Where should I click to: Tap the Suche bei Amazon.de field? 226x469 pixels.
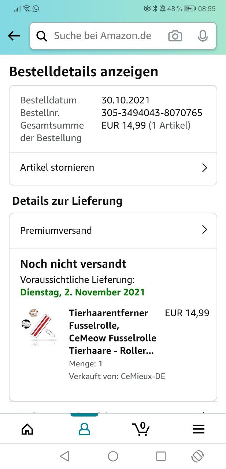click(103, 36)
